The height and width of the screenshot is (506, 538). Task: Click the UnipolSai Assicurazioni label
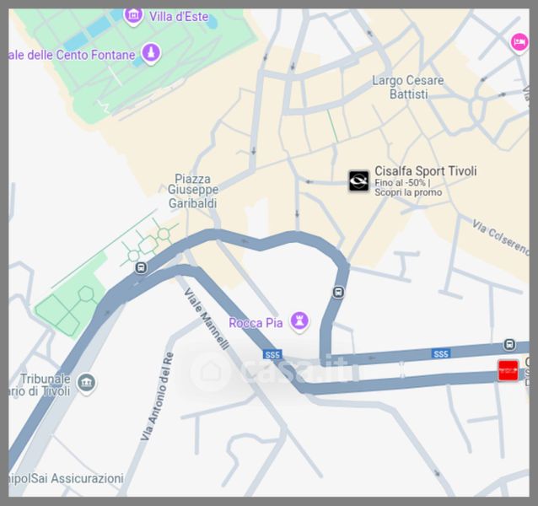66,478
